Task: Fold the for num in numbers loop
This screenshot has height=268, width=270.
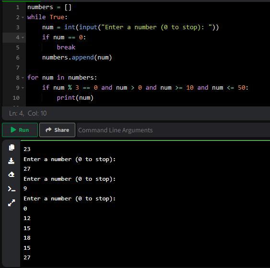Action: 23,78
